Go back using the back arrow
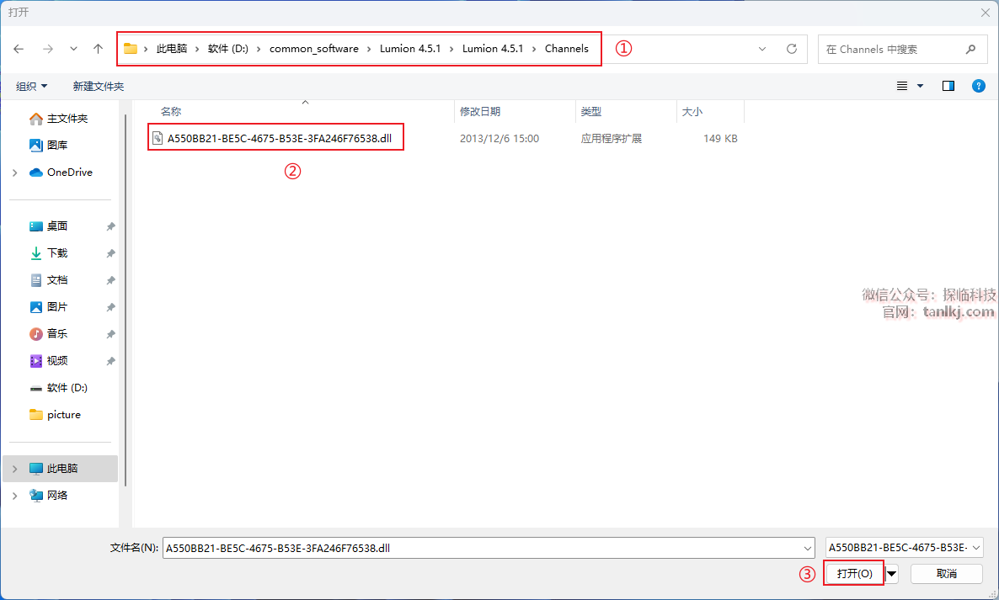The image size is (999, 600). (x=19, y=49)
